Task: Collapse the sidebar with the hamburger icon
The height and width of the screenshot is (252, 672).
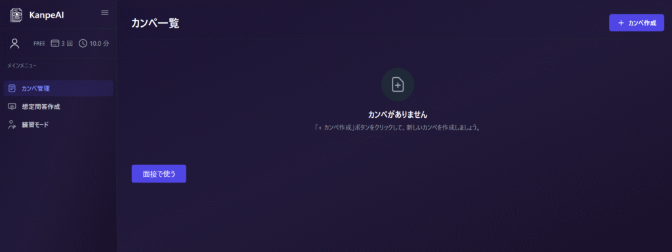Action: [x=104, y=13]
